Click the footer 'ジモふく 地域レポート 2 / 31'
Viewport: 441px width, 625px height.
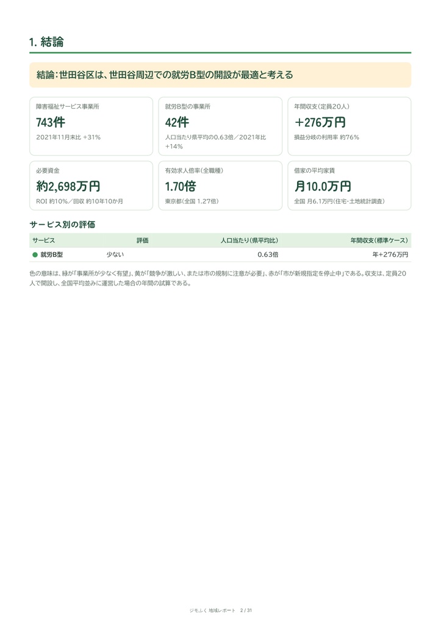pos(220,610)
